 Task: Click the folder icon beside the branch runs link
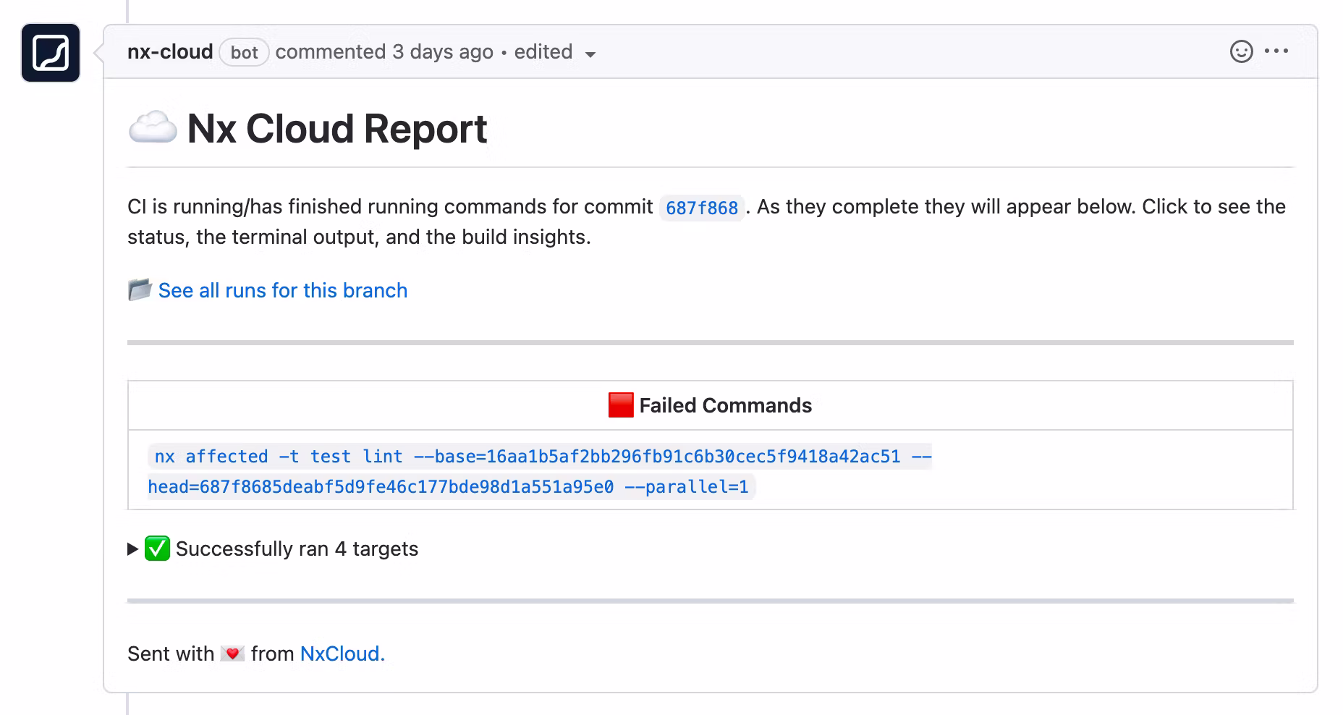tap(140, 290)
